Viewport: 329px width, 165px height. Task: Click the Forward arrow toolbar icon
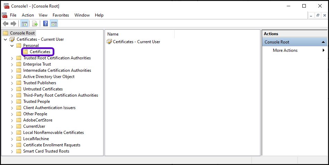pyautogui.click(x=14, y=24)
